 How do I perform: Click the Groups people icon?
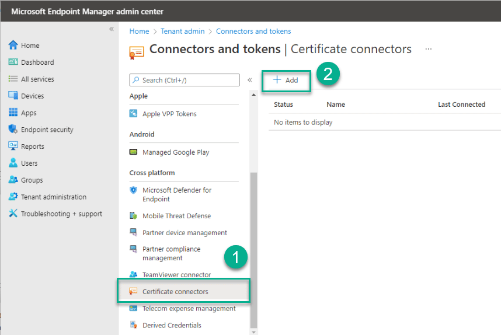coord(13,180)
